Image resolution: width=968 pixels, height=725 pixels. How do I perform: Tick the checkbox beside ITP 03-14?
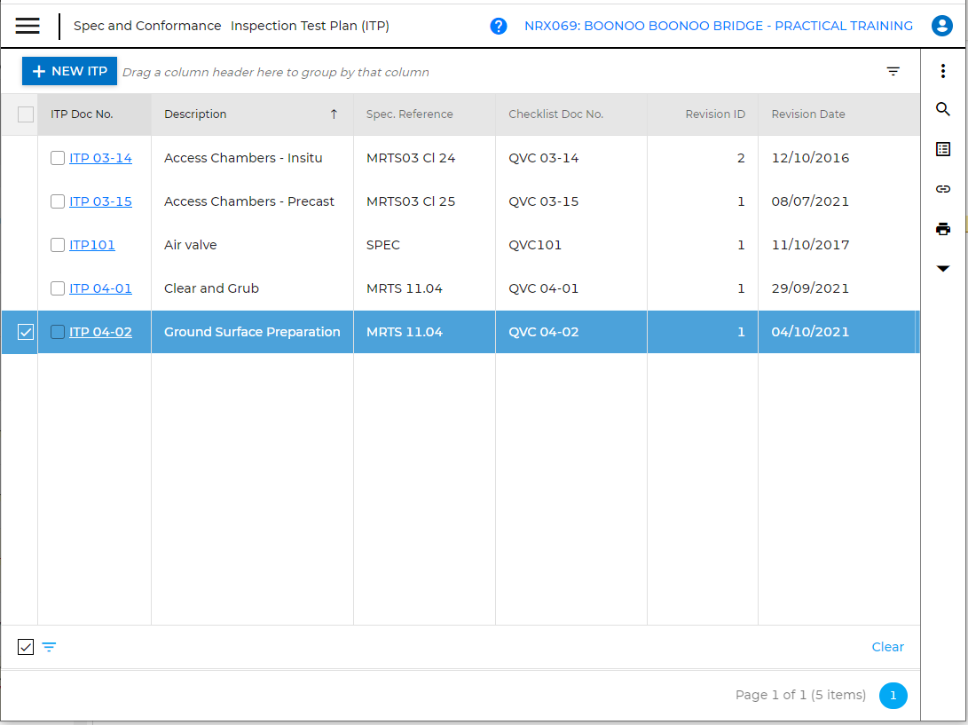click(x=58, y=158)
